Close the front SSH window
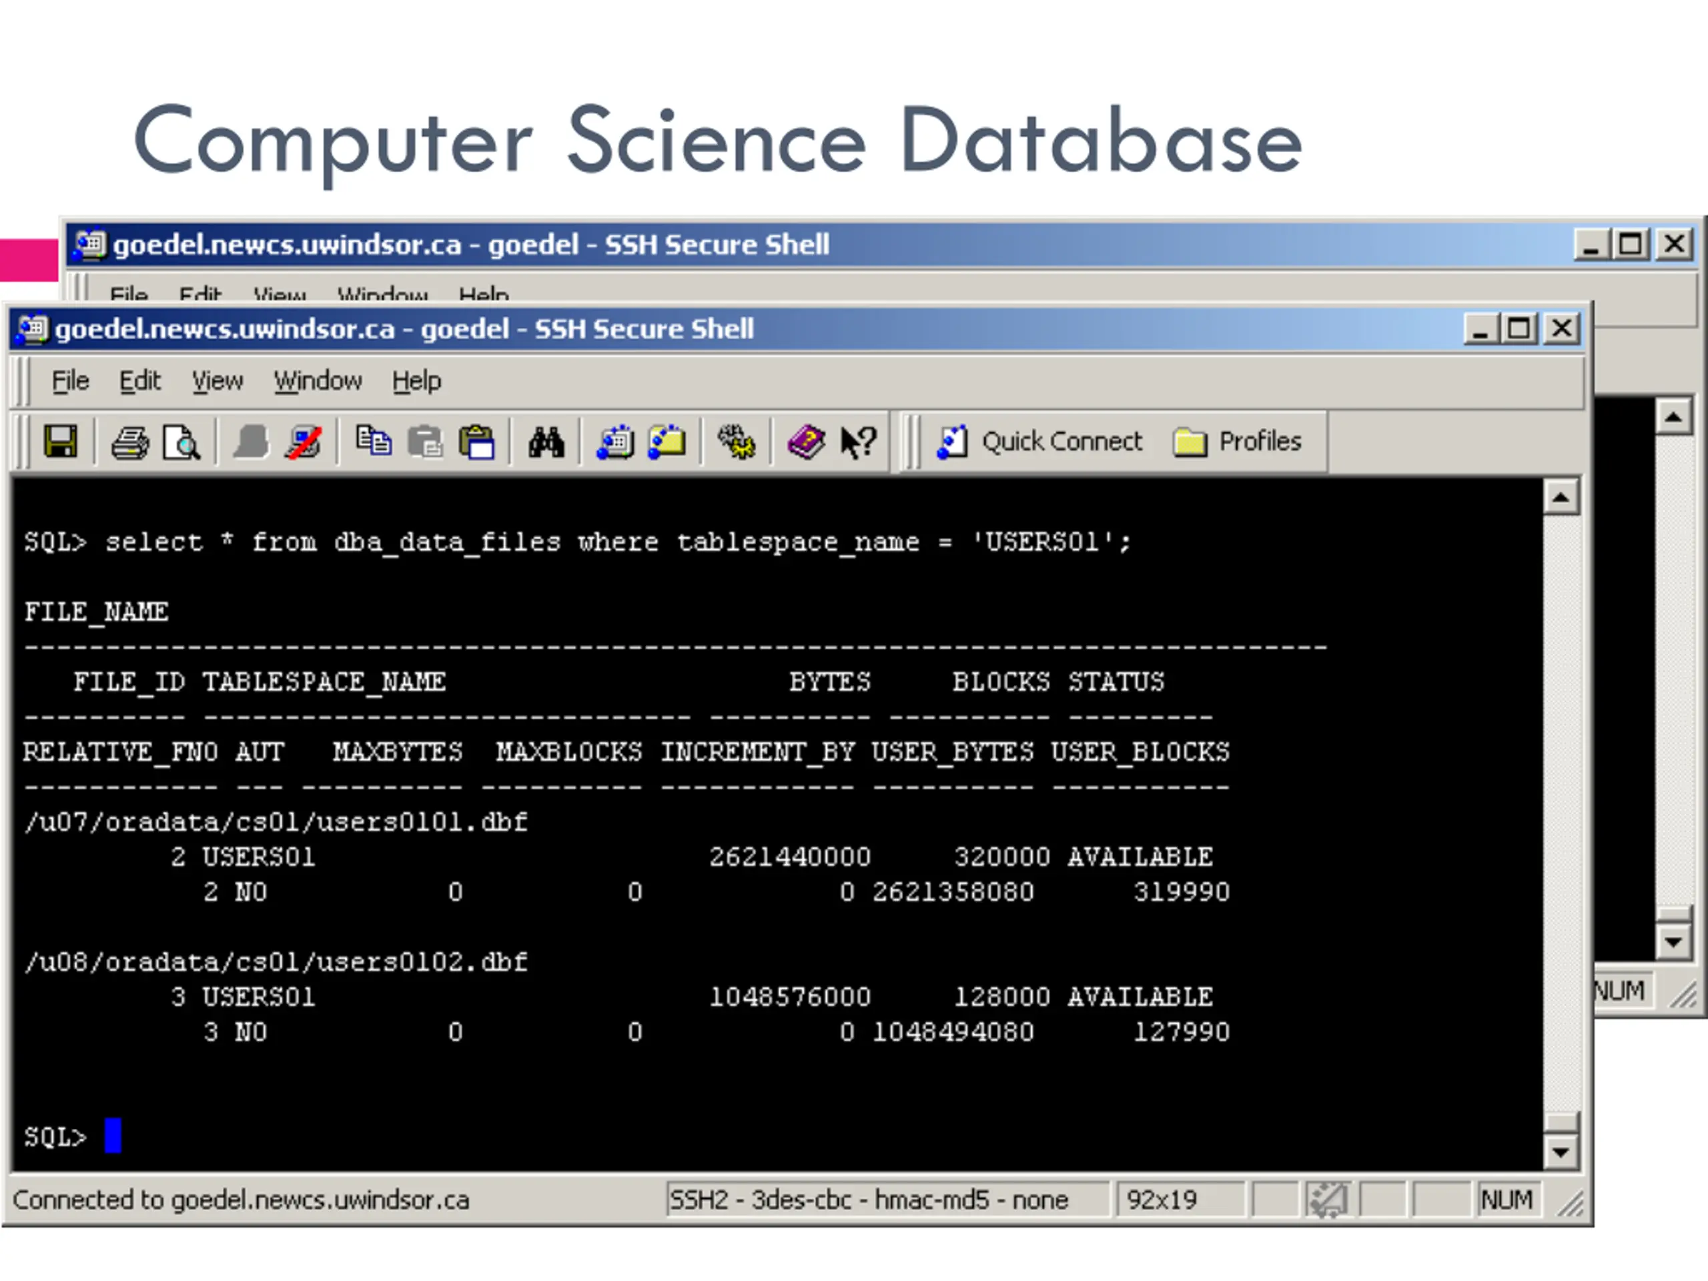Screen dimensions: 1708x1281 (x=1561, y=330)
